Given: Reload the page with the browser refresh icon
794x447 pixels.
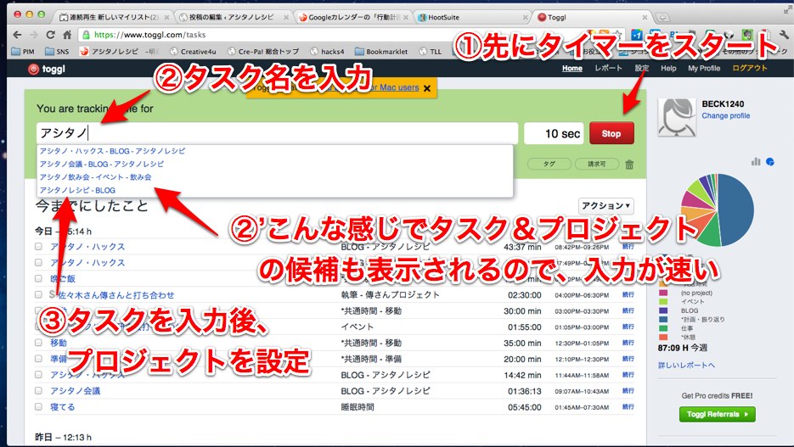Looking at the screenshot, I should point(51,35).
